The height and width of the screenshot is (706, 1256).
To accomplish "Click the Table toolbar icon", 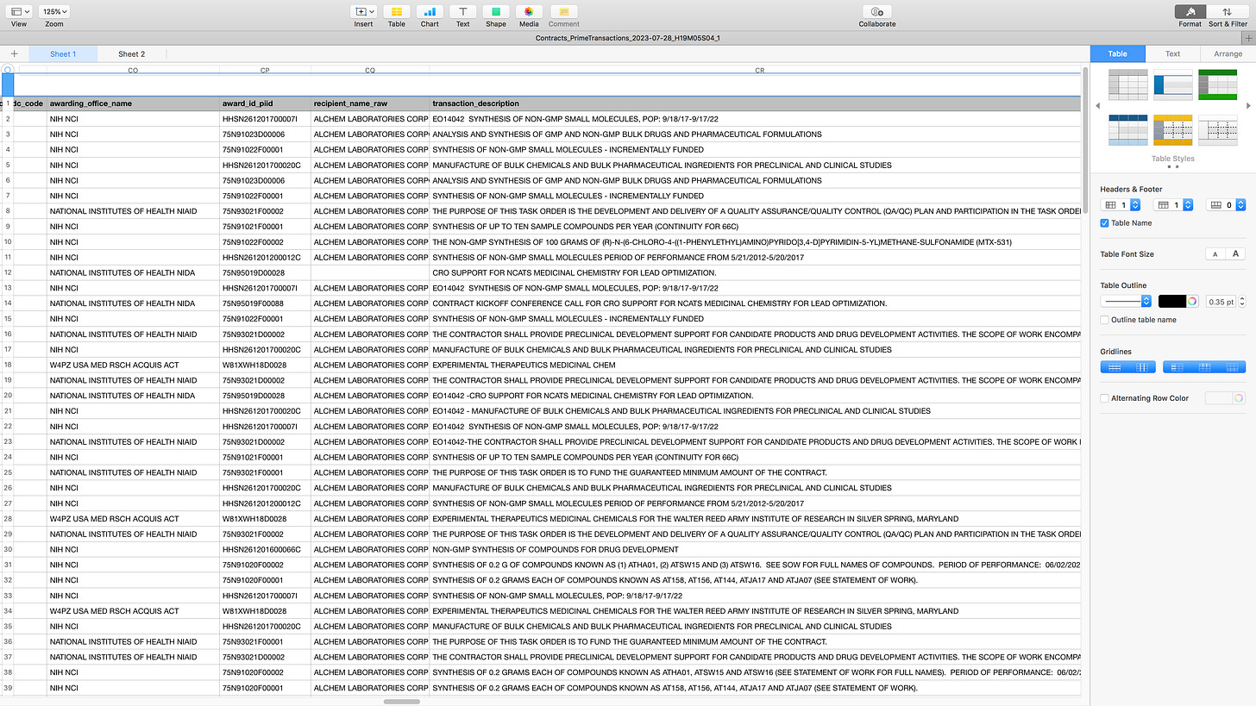I will pos(396,12).
